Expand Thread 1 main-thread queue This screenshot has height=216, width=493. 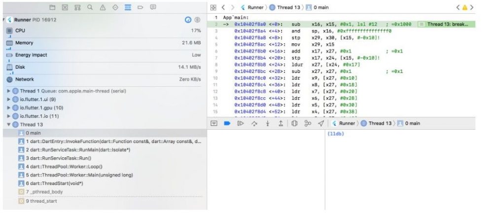pyautogui.click(x=8, y=91)
